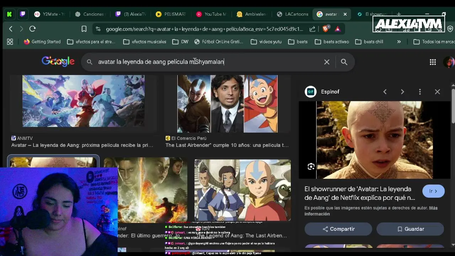Switch to the LACartoons tab
Screen dimensions: 455x256
coord(293,14)
